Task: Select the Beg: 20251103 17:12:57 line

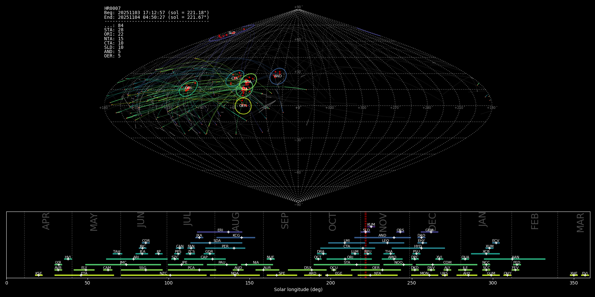Action: [x=157, y=13]
